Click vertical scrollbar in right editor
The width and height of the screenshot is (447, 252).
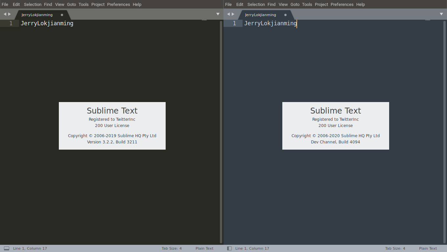click(444, 132)
